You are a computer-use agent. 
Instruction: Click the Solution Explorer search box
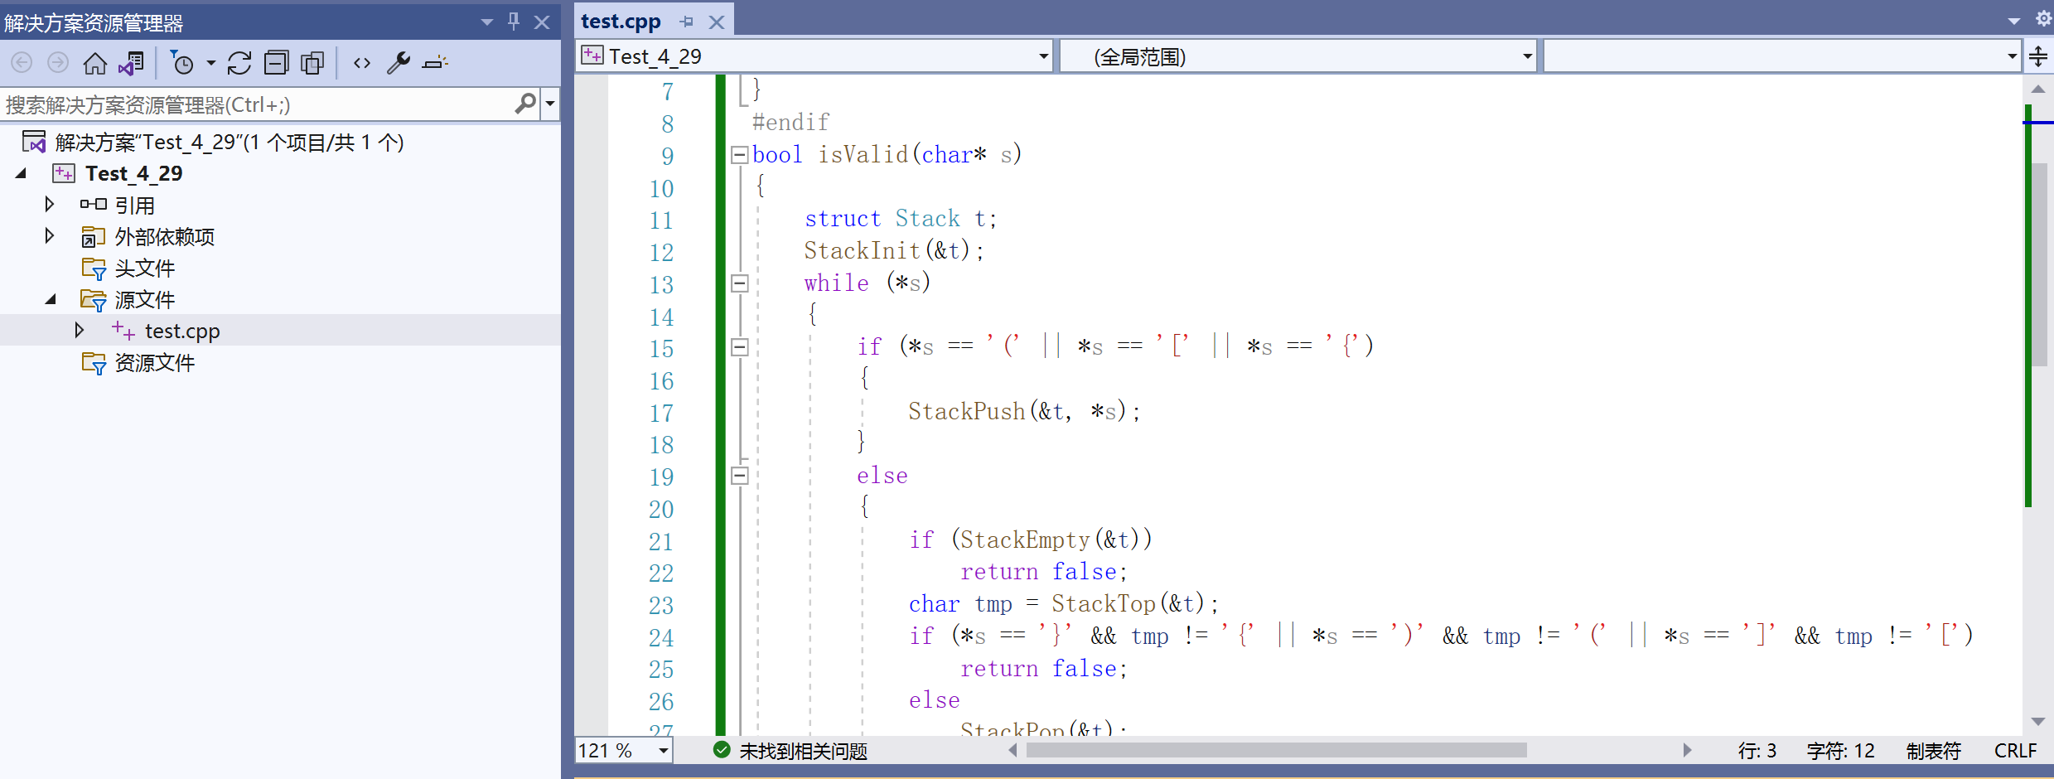[x=249, y=104]
